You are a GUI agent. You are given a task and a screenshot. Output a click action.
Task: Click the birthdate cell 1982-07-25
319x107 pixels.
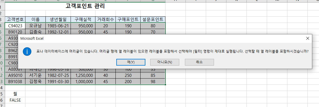pyautogui.click(x=58, y=75)
